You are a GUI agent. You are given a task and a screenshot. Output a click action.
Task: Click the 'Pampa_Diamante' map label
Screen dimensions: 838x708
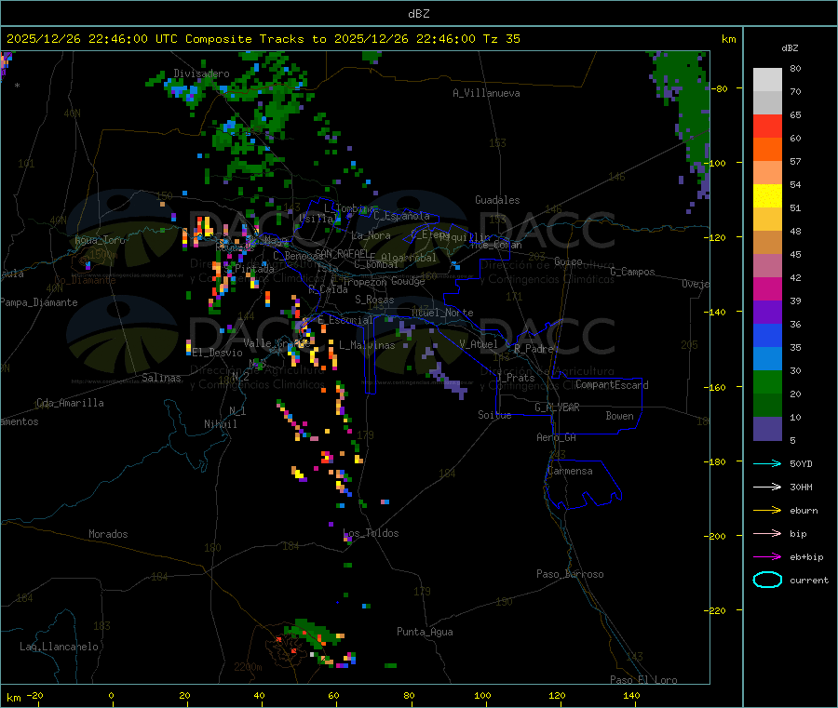(39, 302)
